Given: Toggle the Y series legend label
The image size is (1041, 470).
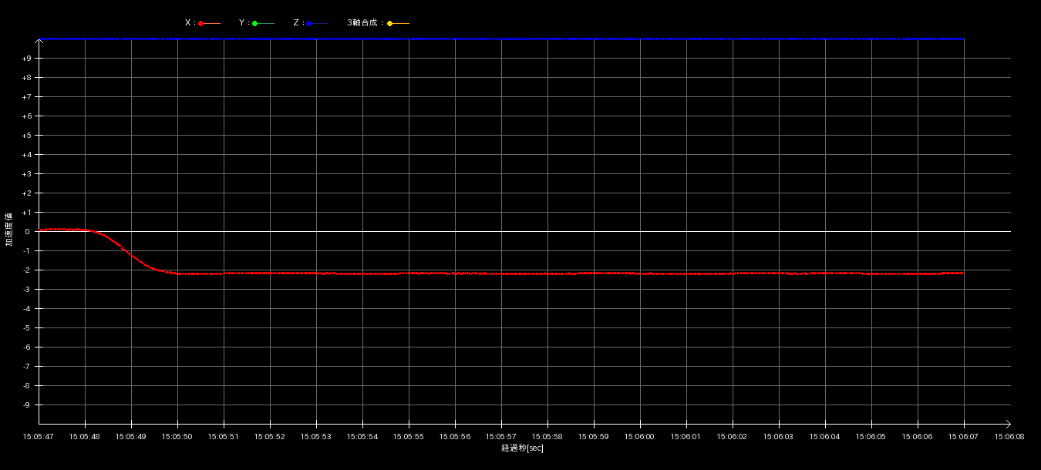Looking at the screenshot, I should pos(242,23).
